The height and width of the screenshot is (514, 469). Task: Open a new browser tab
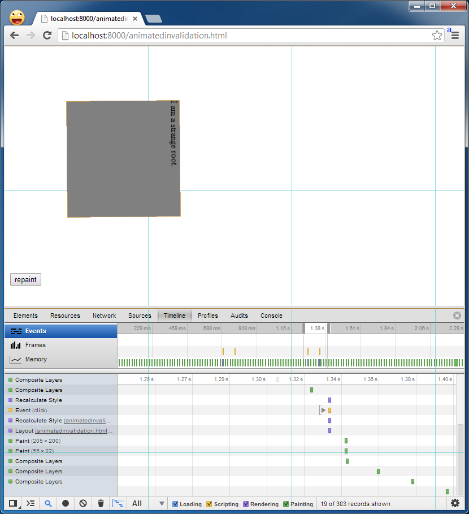154,19
